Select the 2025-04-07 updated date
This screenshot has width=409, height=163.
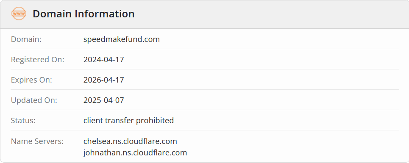pos(103,100)
